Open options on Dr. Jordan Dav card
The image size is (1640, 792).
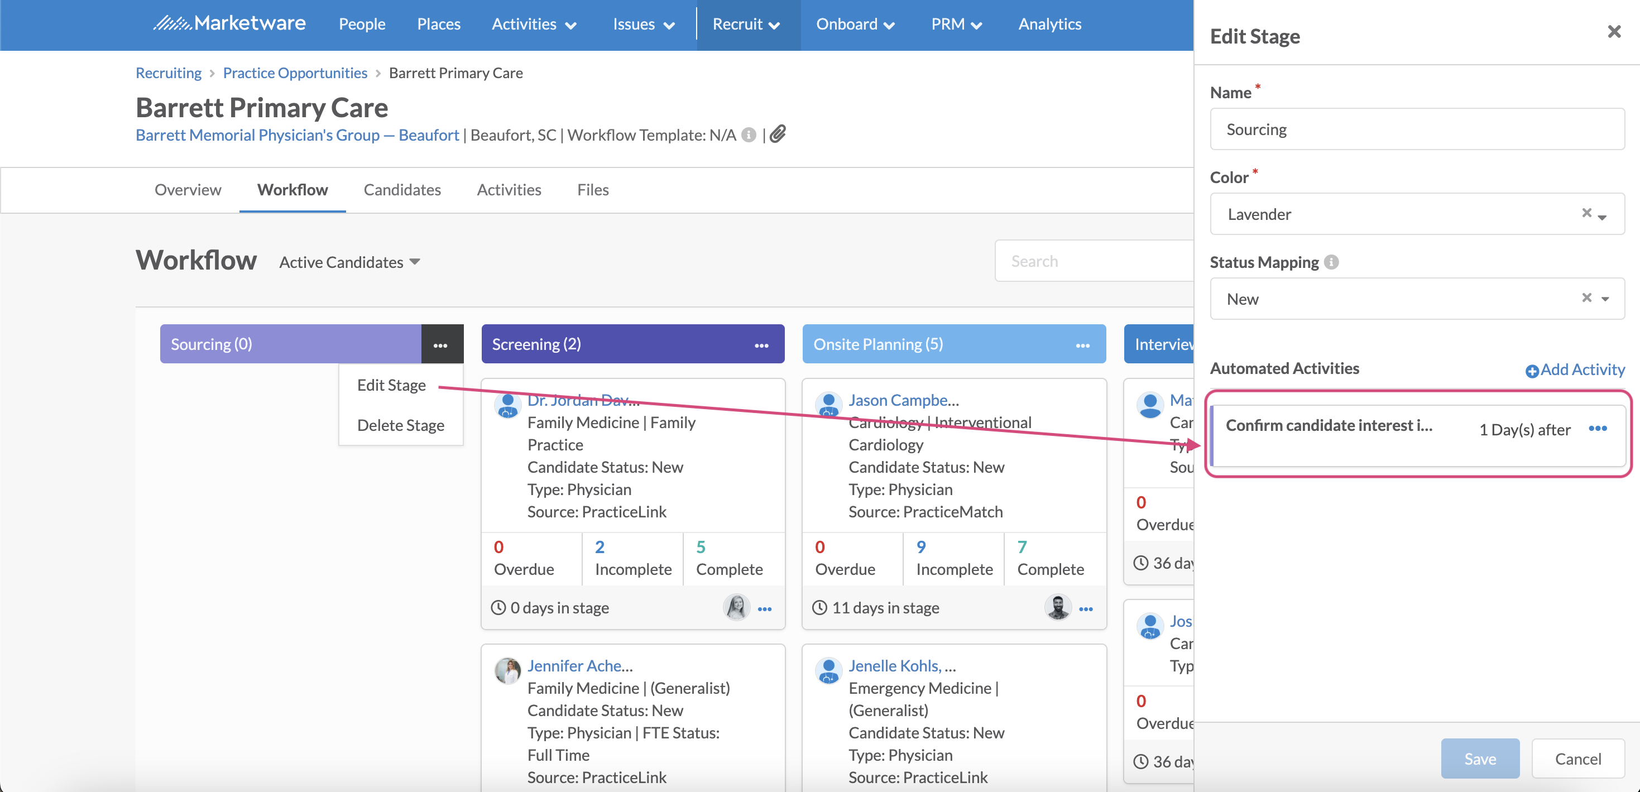765,608
